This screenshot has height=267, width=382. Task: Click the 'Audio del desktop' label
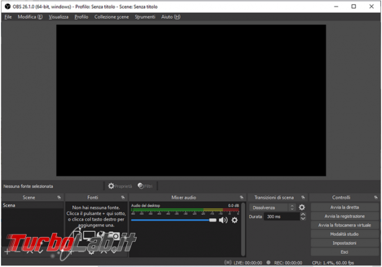[145, 205]
